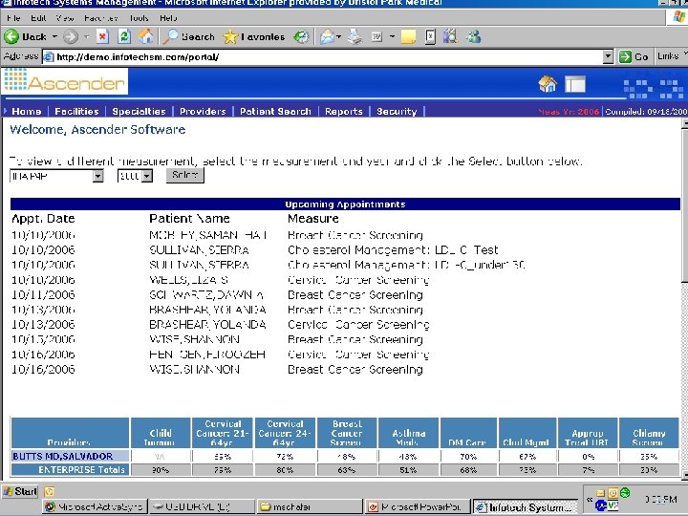Click the ENTERPRISE Totals row label

(70, 469)
